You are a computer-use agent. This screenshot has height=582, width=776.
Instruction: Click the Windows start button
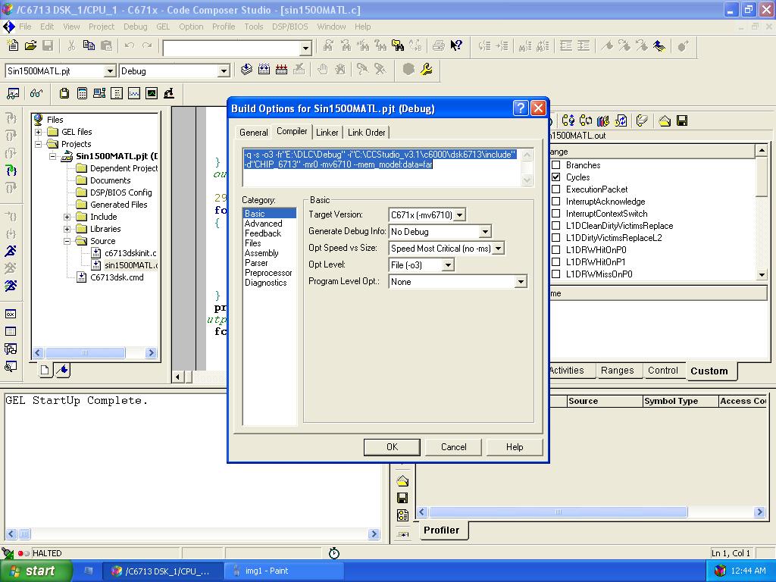(35, 571)
